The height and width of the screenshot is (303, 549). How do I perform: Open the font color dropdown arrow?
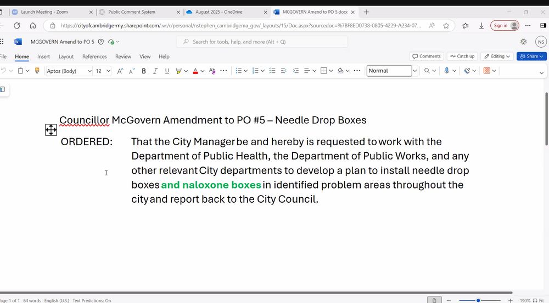(203, 71)
